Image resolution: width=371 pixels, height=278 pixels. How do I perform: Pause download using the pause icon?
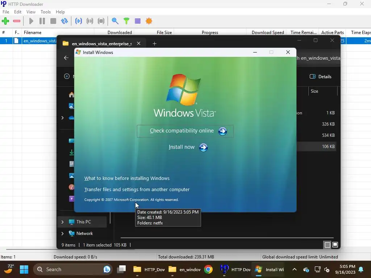pos(42,21)
